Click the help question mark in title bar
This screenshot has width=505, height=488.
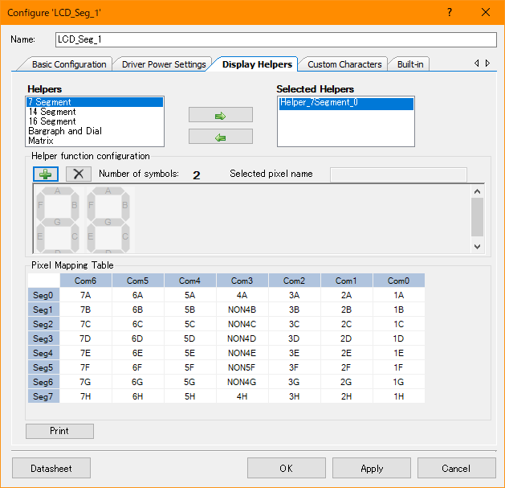450,12
